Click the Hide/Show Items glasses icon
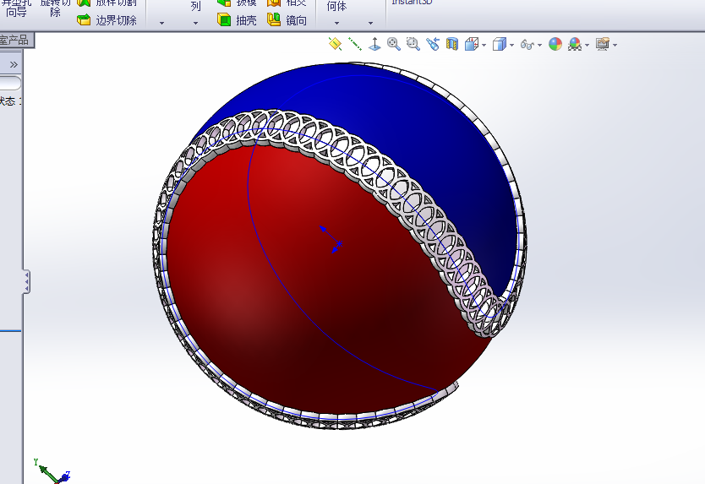This screenshot has height=484, width=705. pos(527,45)
